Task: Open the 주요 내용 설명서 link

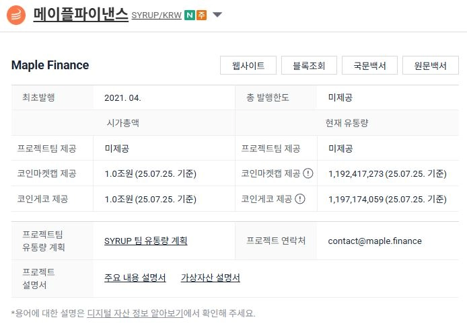Action: point(135,278)
